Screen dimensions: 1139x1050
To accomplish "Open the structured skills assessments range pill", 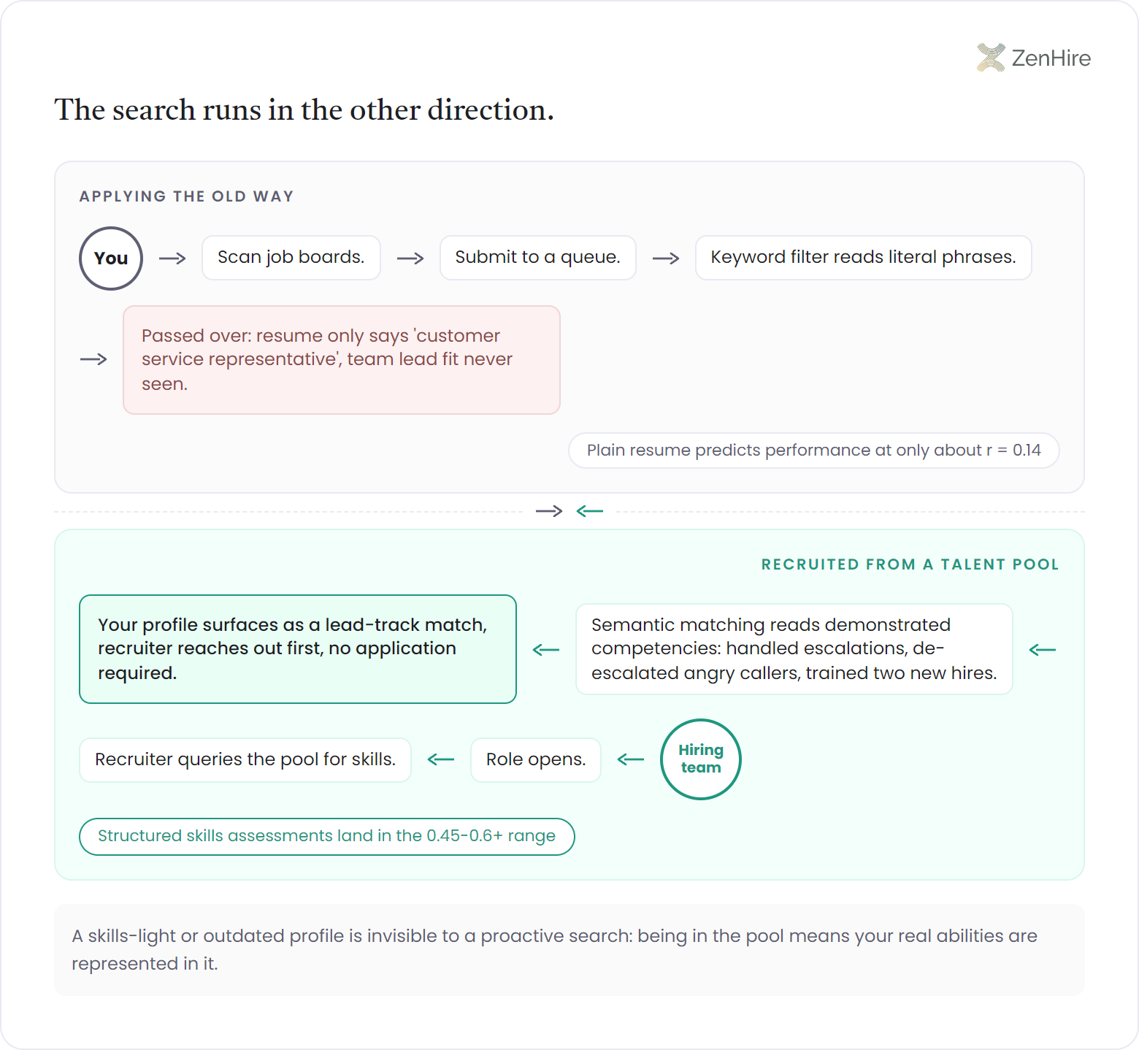I will [327, 837].
